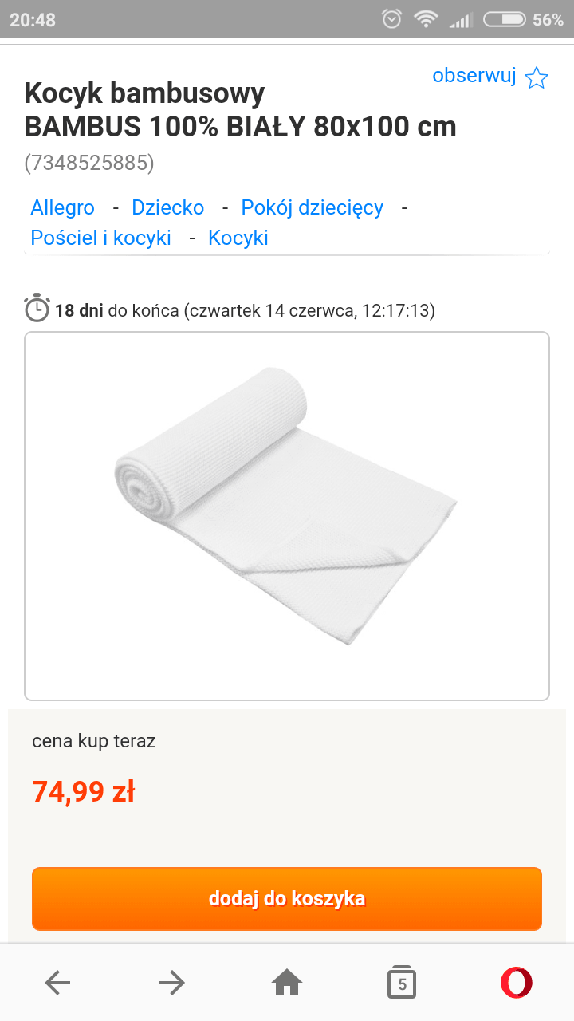
Task: Open the tabs switcher showing 5 tabs
Action: (402, 983)
